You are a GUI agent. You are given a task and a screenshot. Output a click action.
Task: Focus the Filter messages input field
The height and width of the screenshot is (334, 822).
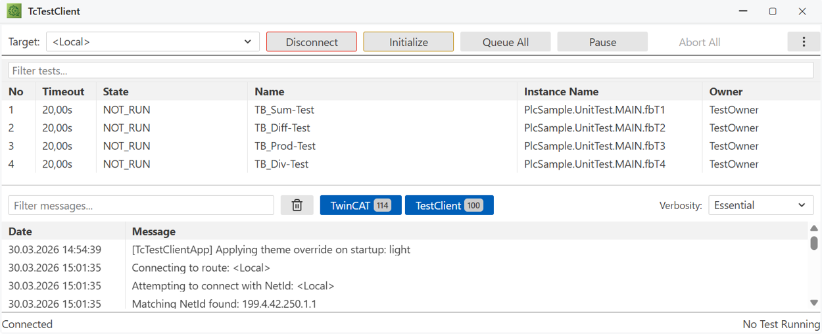[x=141, y=205]
